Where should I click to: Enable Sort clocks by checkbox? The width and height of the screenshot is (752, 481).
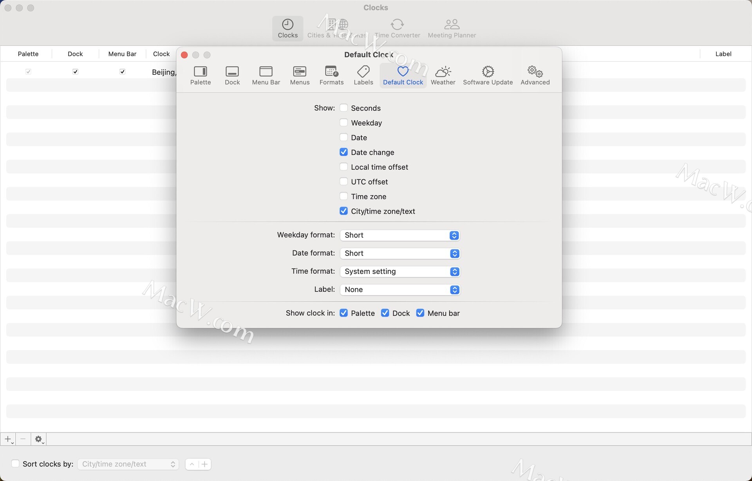coord(15,464)
